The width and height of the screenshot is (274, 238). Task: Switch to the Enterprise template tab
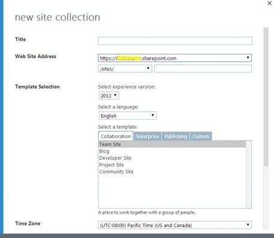147,136
